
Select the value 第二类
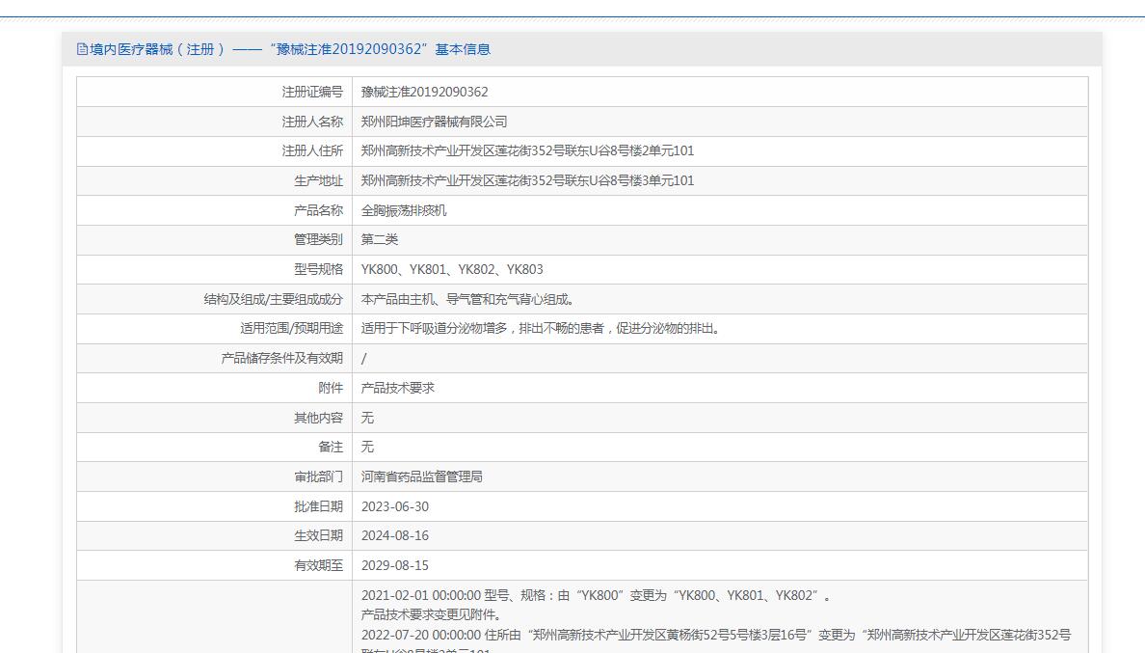380,239
